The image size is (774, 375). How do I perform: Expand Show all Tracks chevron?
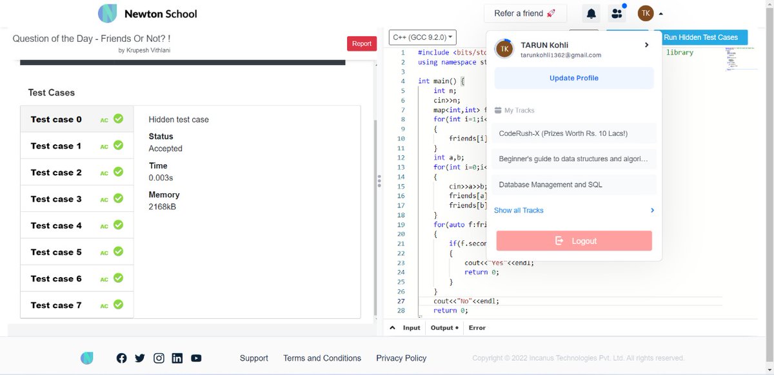(x=651, y=211)
